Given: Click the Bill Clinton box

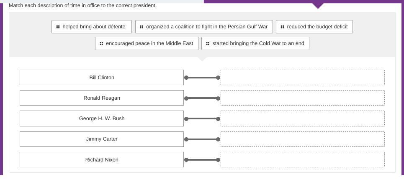Looking at the screenshot, I should coord(102,78).
